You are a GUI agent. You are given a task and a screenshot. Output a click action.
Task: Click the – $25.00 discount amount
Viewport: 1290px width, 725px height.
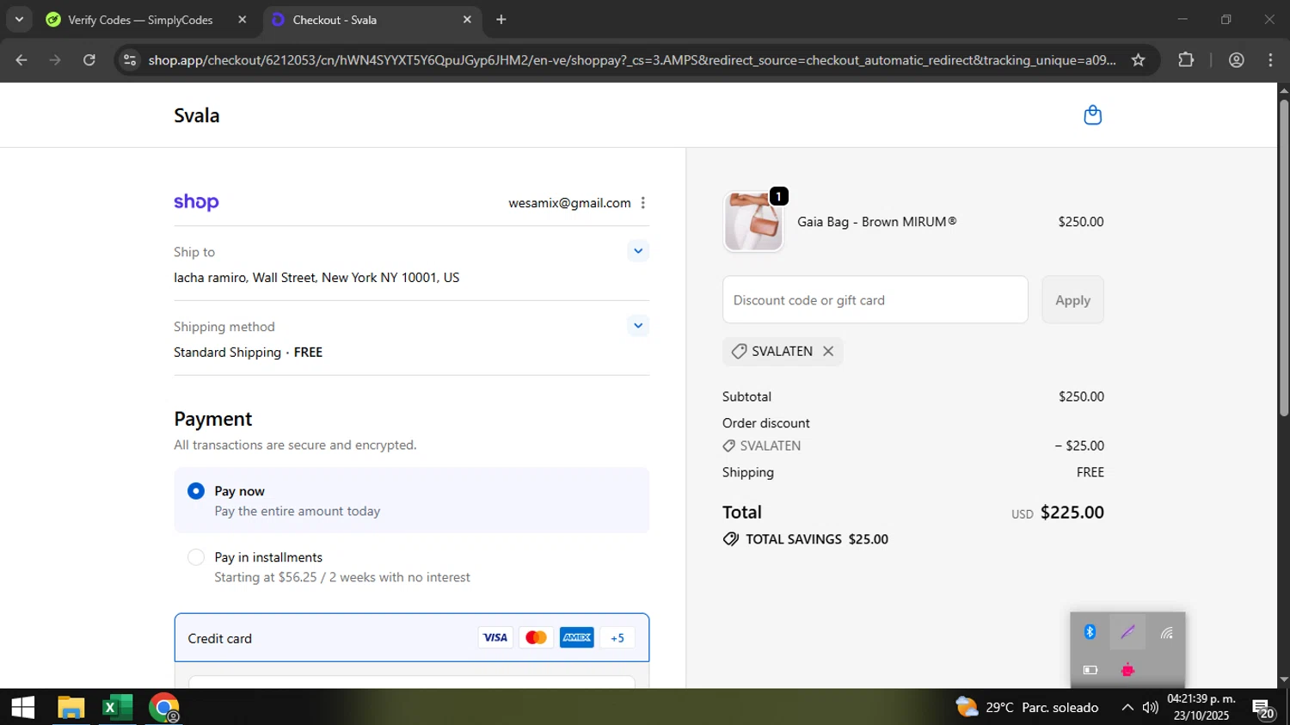tap(1079, 445)
